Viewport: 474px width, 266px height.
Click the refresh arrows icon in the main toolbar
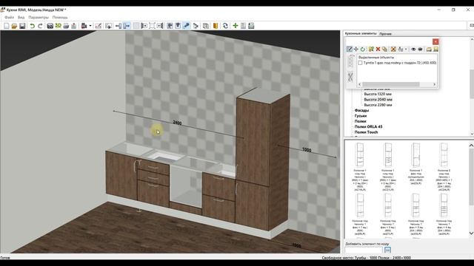point(225,26)
